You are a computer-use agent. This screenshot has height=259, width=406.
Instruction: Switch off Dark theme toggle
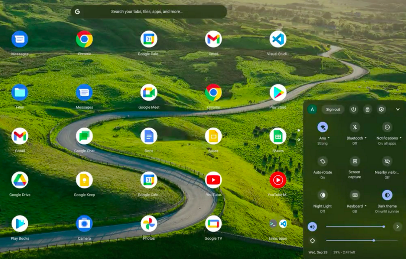pyautogui.click(x=387, y=195)
